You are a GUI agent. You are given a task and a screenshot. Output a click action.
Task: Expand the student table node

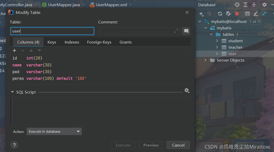coord(217,41)
